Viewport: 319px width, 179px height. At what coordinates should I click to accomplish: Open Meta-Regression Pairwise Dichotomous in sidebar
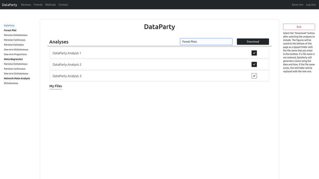click(16, 64)
